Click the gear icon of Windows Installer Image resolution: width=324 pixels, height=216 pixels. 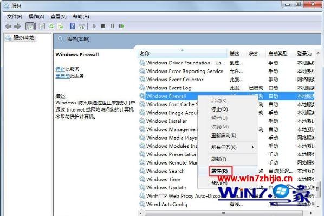click(x=142, y=121)
